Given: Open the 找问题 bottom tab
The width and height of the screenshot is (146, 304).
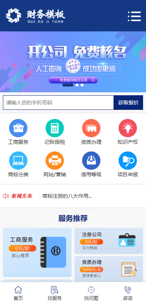Looking at the screenshot, I should pyautogui.click(x=91, y=293).
